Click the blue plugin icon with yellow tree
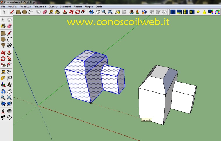The width and height of the screenshot is (221, 141). [x=192, y=12]
